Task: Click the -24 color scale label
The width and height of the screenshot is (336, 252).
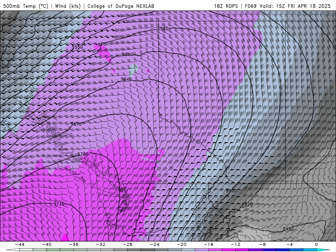Action: (155, 244)
